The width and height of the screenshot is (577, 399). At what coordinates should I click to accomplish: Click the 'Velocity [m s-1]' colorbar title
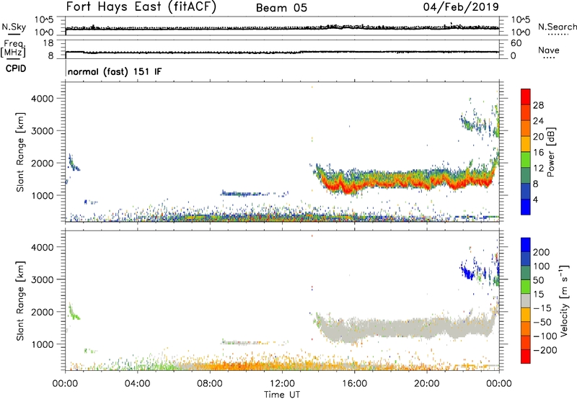564,300
